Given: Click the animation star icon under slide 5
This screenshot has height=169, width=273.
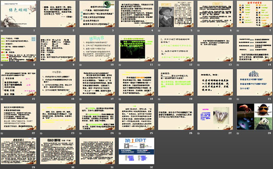Looking at the screenshot, I should tap(159, 31).
